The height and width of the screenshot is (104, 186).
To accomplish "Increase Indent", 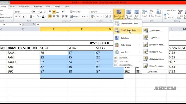I will click(67, 16).
